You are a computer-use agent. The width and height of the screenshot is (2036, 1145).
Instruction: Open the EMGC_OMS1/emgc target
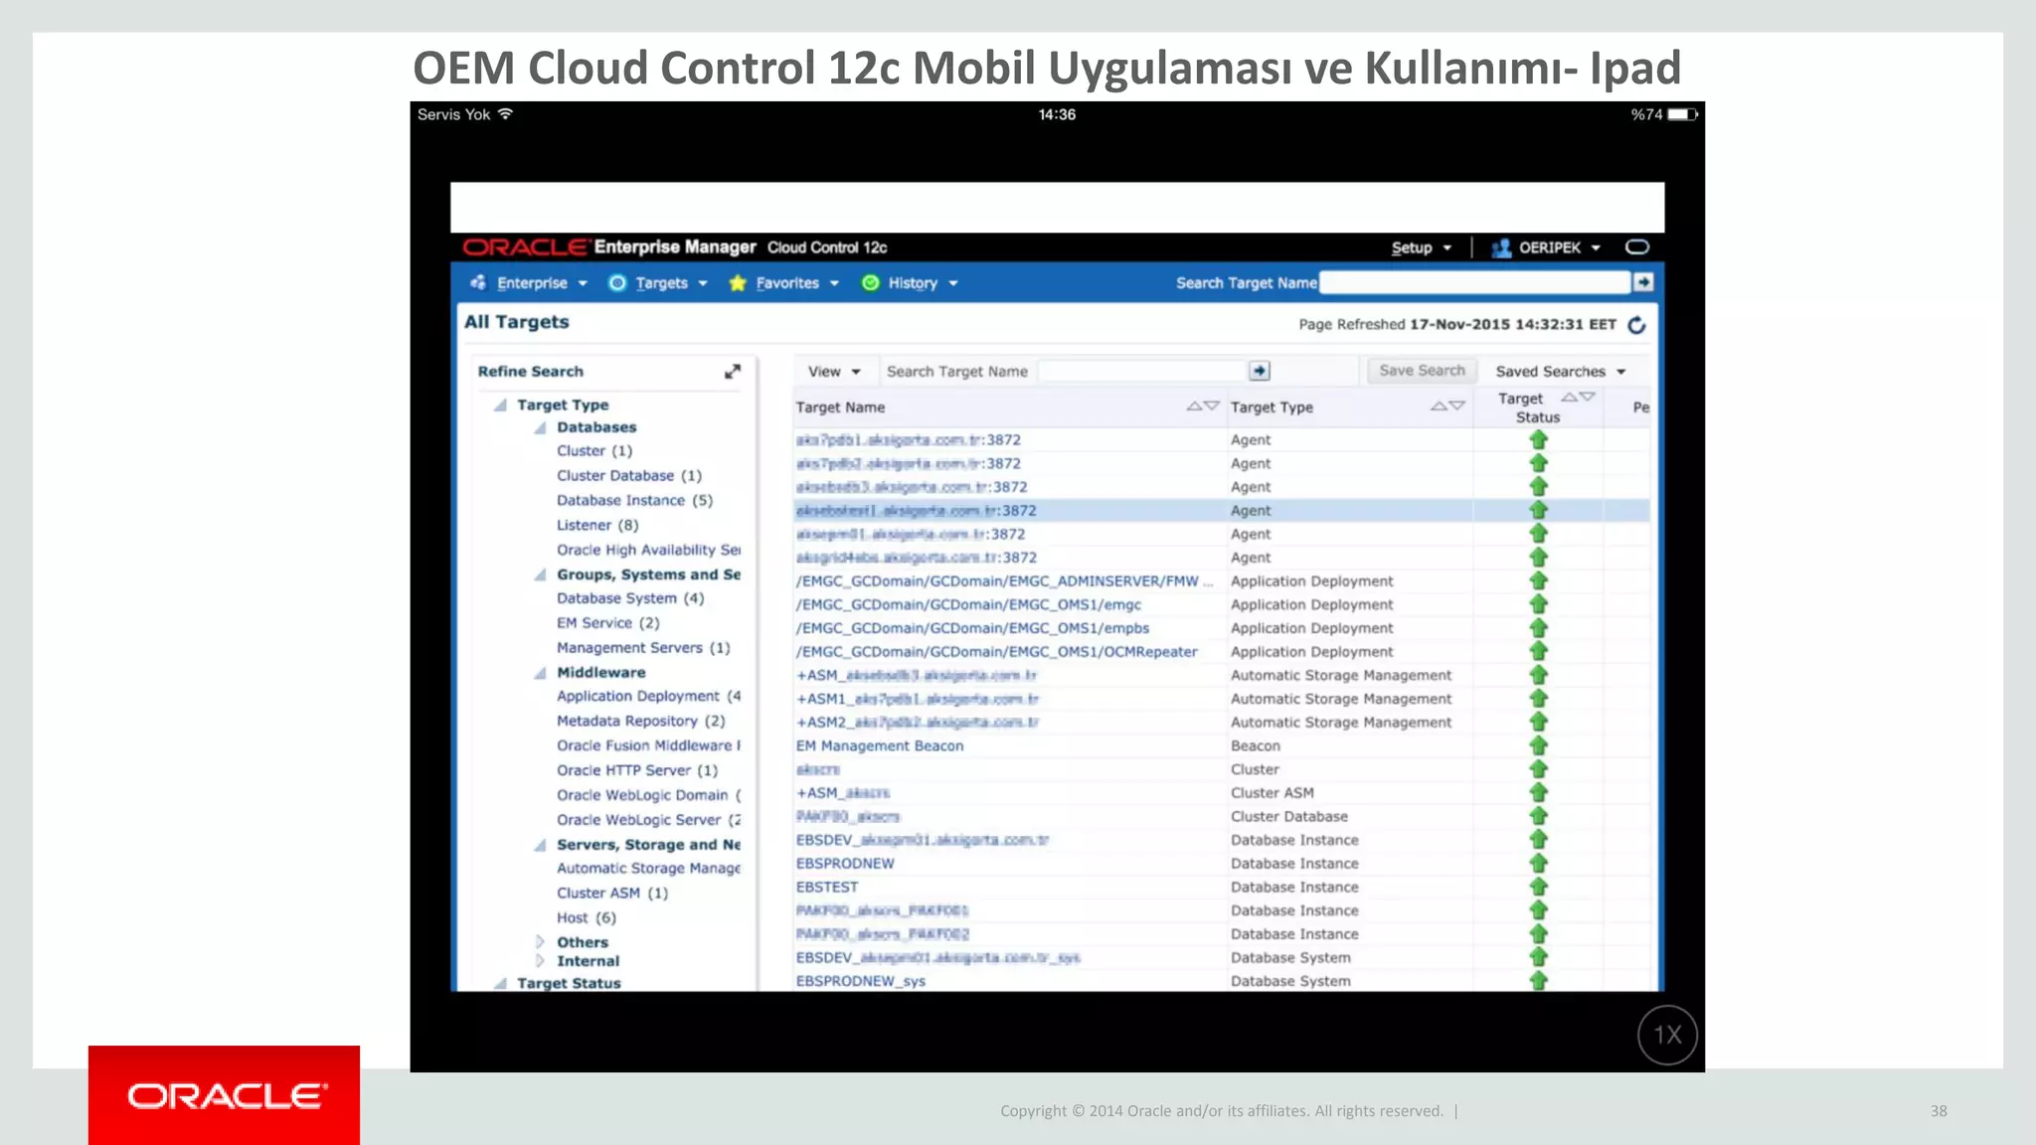click(x=968, y=605)
